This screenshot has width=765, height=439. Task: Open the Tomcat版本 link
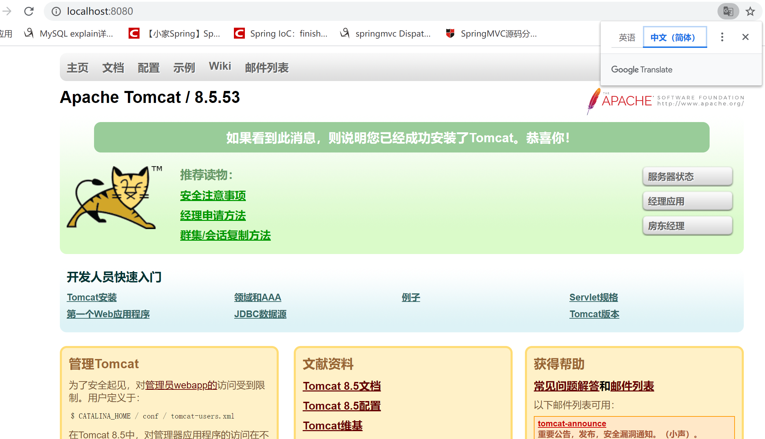coord(594,314)
